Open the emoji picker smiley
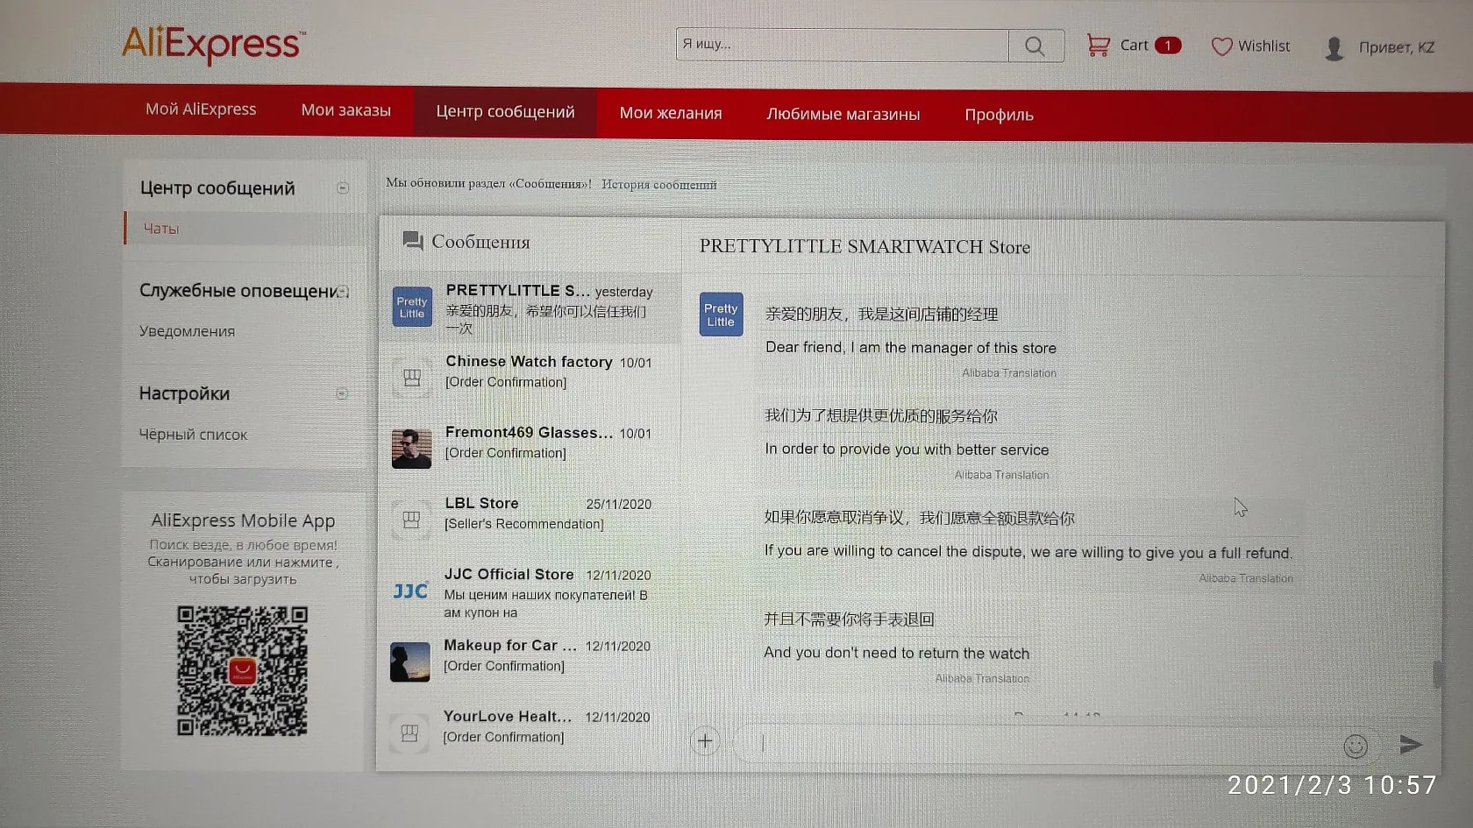This screenshot has height=828, width=1473. (x=1356, y=746)
